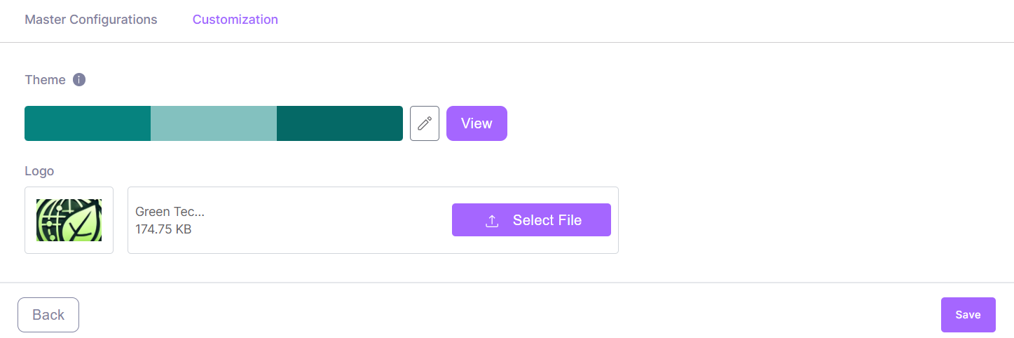Pick the darkest green third theme swatch
The image size is (1014, 338).
click(340, 123)
